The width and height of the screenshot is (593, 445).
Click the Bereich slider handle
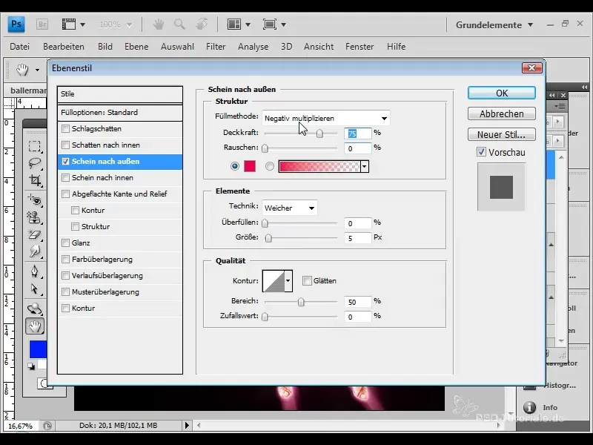[x=301, y=302]
